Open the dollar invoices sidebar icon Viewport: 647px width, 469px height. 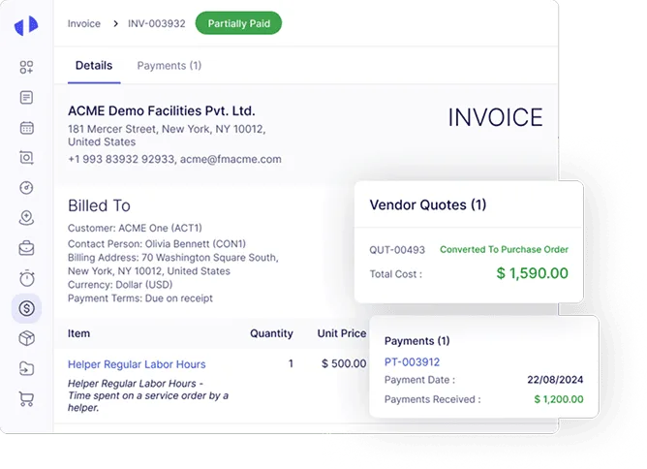(x=26, y=308)
